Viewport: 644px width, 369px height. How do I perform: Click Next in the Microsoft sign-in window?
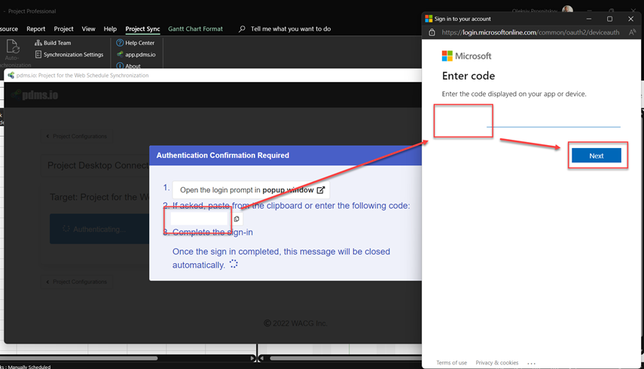pos(597,156)
